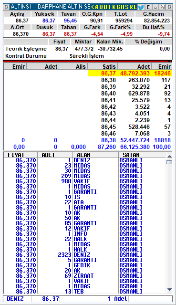The width and height of the screenshot is (176, 305).
Task: Select the trade row with buyer TEB
Action: click(x=85, y=291)
